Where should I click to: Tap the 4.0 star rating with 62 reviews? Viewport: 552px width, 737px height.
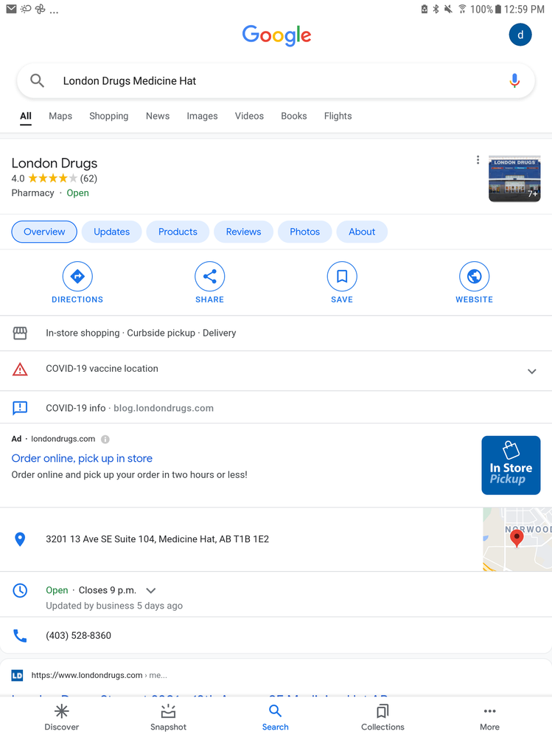(x=55, y=179)
